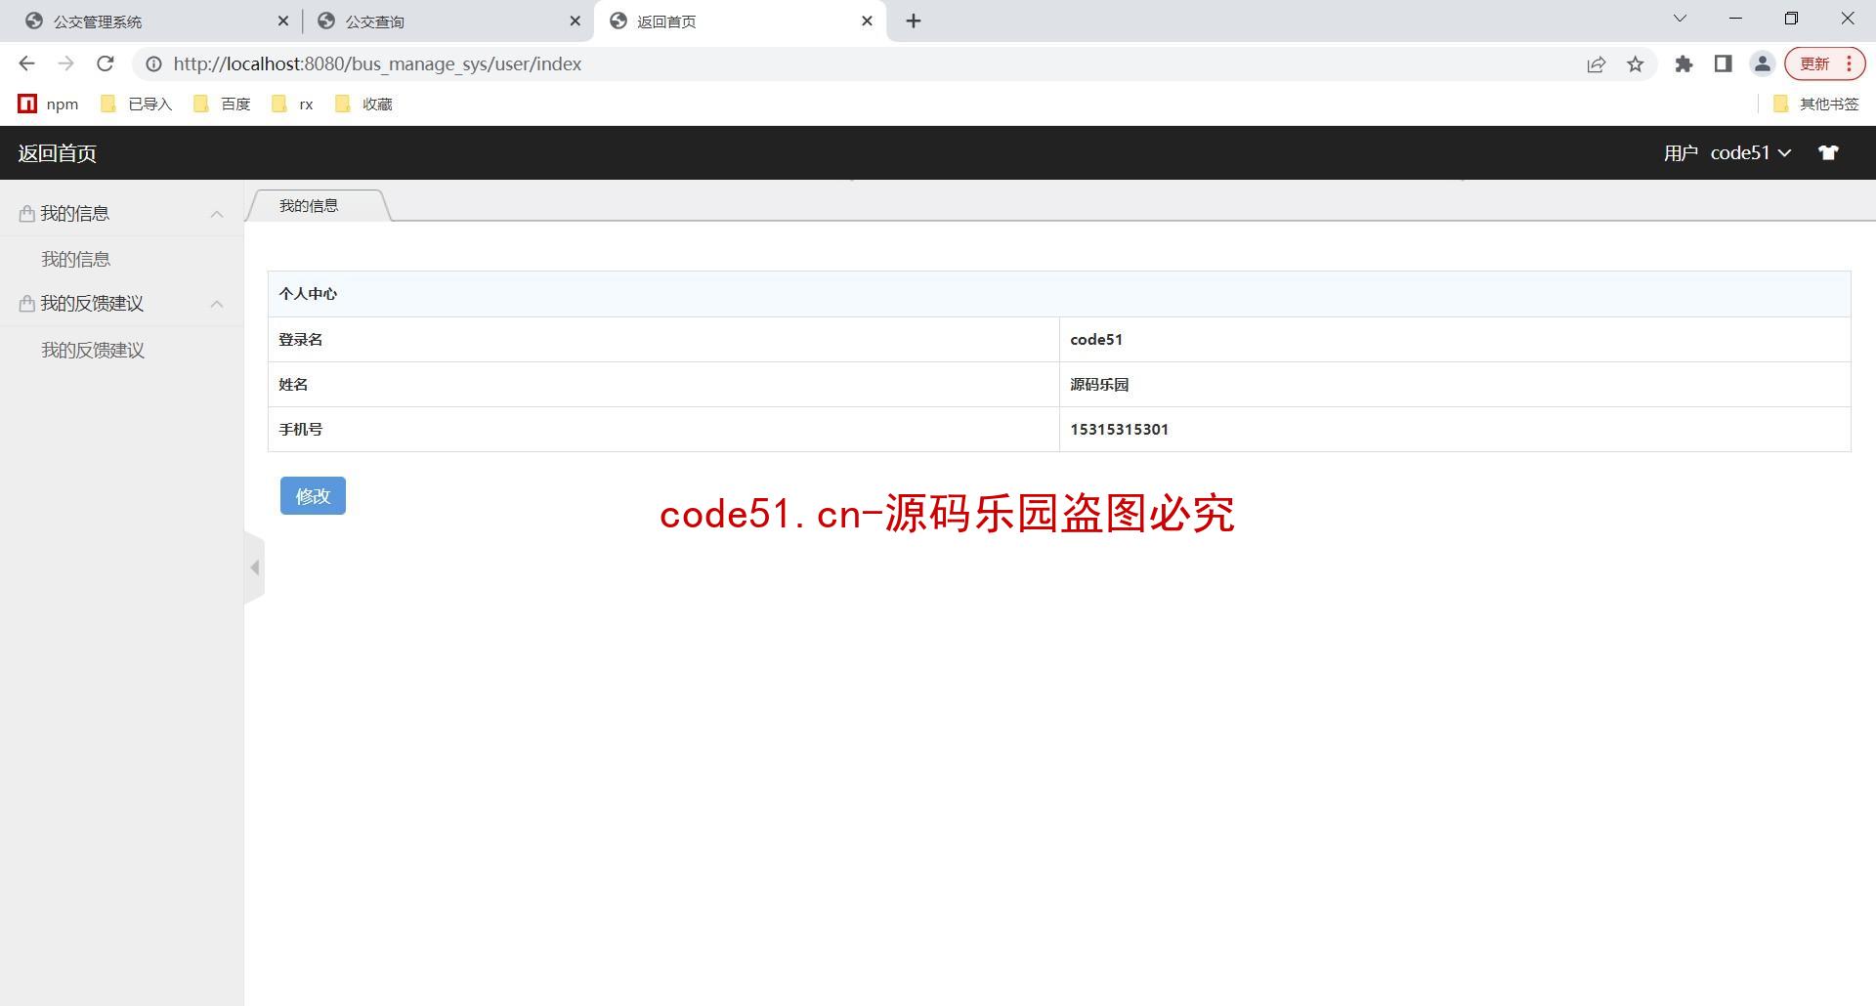Click the 修改 button

click(x=313, y=496)
